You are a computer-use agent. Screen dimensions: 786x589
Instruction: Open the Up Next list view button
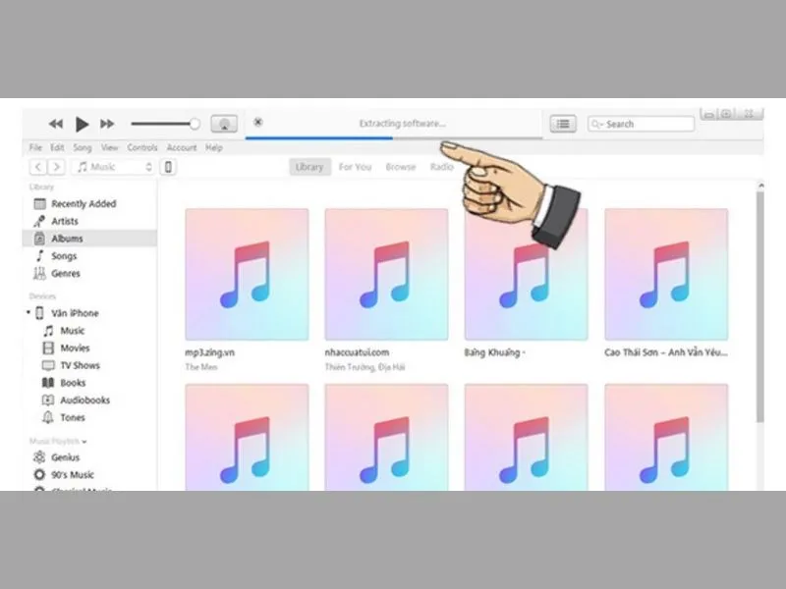point(563,124)
